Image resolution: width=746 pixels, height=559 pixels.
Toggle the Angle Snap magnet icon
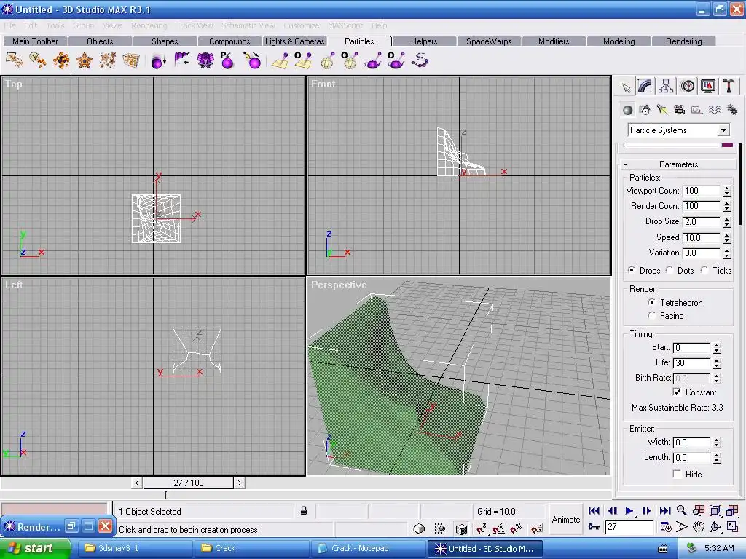498,528
